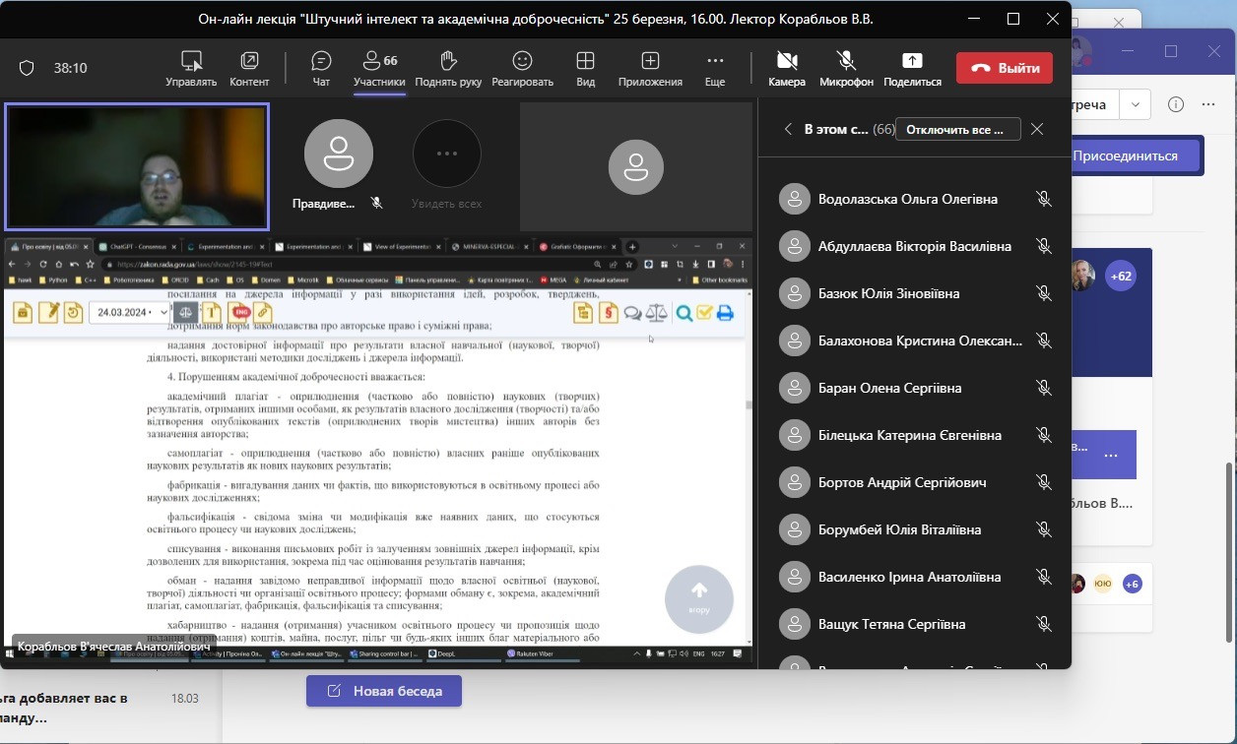
Task: Expand the Еще more options menu
Action: pyautogui.click(x=715, y=68)
